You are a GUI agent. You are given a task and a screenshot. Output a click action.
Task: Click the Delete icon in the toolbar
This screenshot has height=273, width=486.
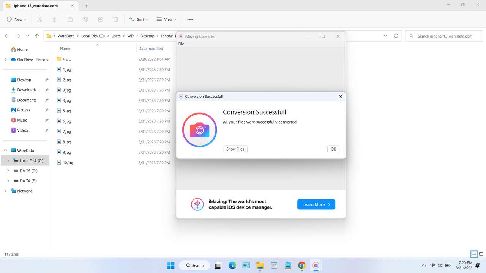coord(115,19)
